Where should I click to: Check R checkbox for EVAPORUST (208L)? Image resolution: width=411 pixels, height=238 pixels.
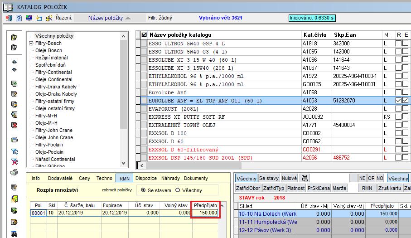tap(398, 108)
